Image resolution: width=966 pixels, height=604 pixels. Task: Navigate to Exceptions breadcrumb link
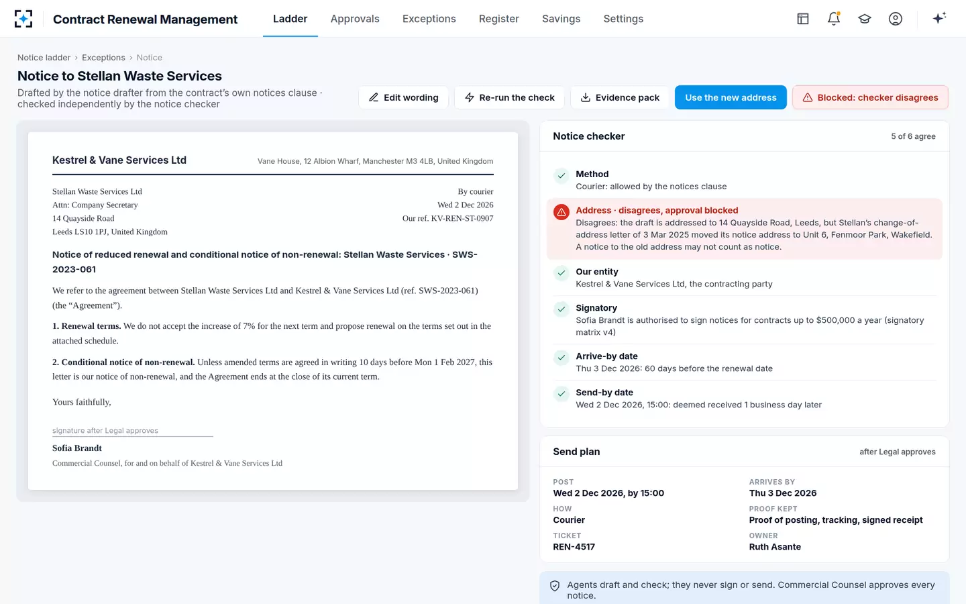pos(103,58)
